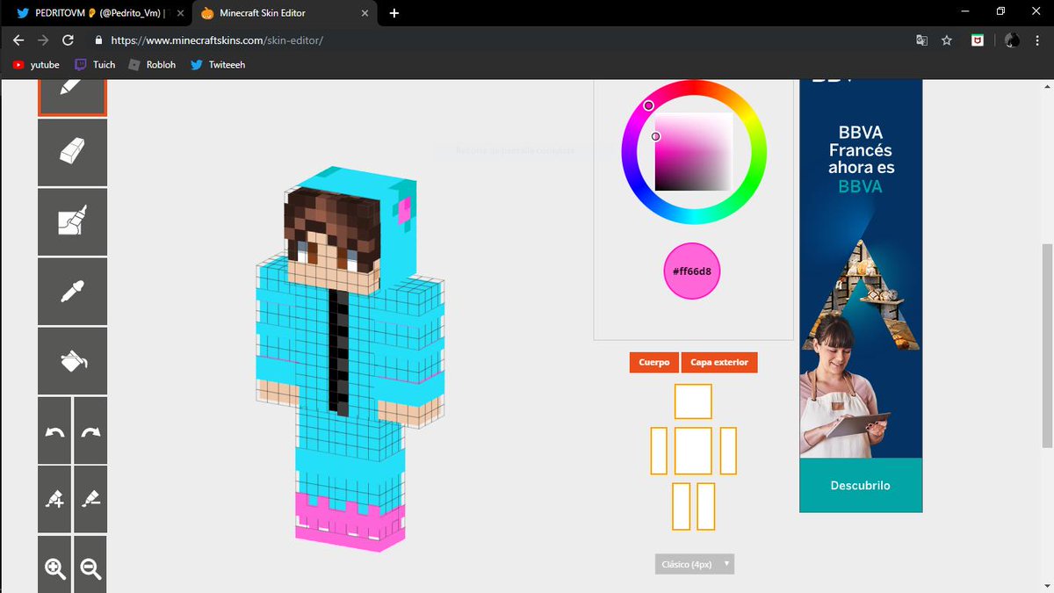The image size is (1054, 593).
Task: View site security padlock info
Action: point(97,40)
